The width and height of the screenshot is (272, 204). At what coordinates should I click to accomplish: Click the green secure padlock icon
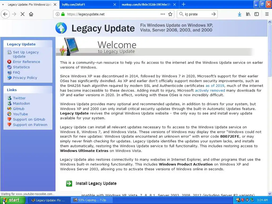coord(63,14)
